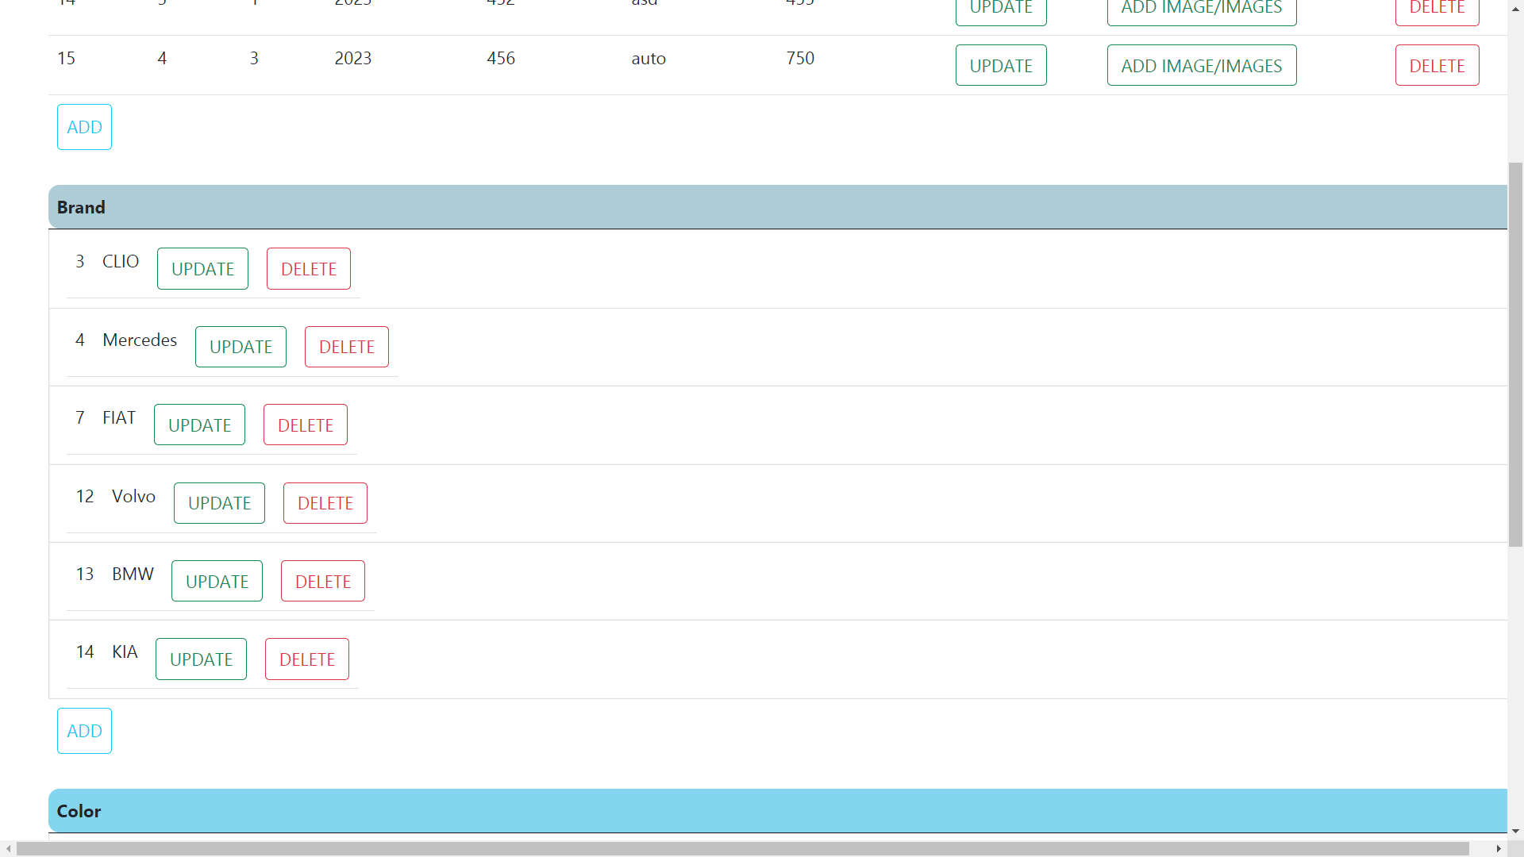The width and height of the screenshot is (1524, 857).
Task: Add a new brand with ADD button
Action: 84,731
